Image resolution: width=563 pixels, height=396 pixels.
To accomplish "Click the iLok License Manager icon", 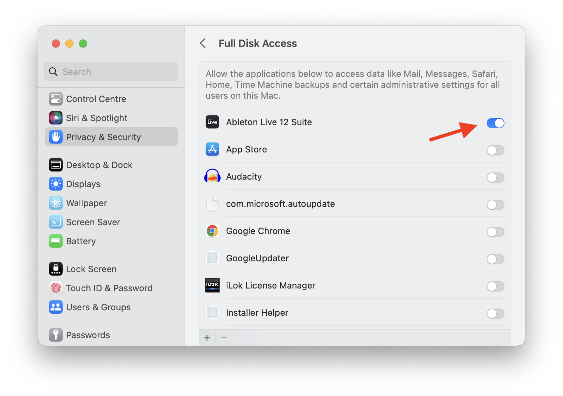I will pos(212,285).
